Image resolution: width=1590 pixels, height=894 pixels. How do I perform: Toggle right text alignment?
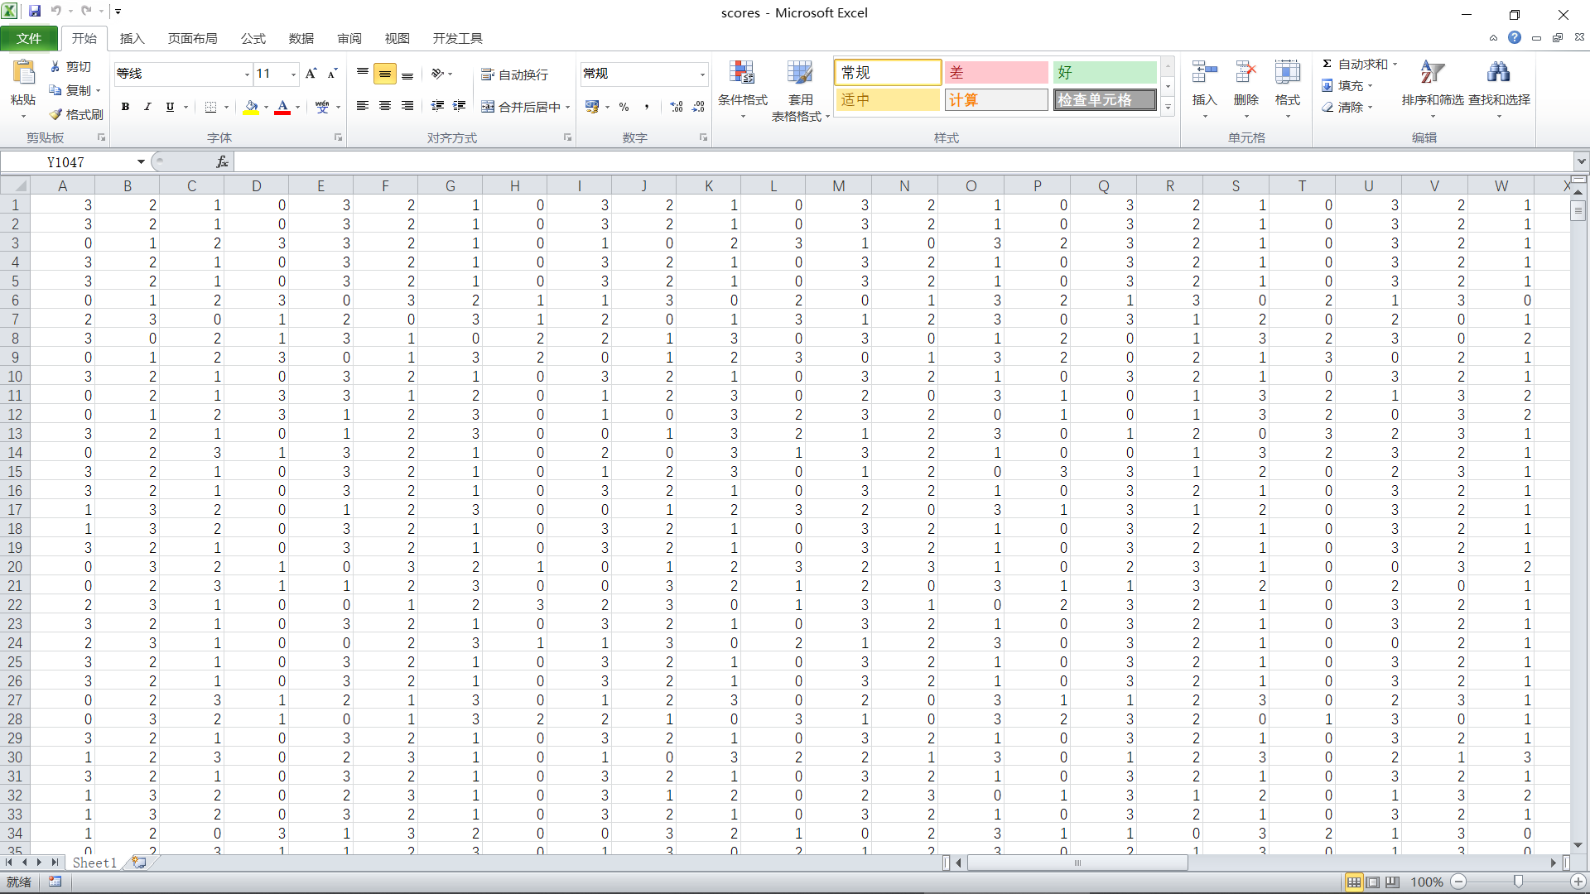click(407, 106)
